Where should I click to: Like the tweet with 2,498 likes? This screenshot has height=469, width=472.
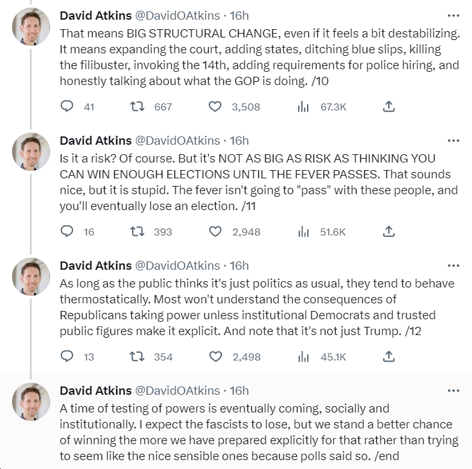click(x=215, y=356)
